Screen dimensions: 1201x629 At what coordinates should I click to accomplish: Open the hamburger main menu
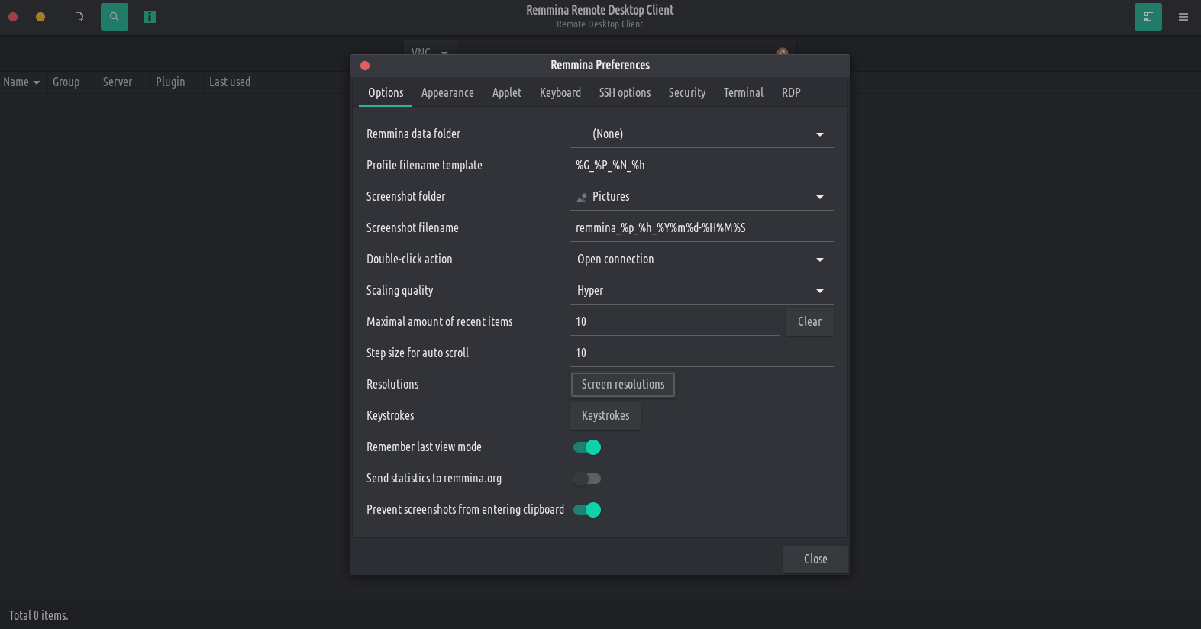(1183, 17)
